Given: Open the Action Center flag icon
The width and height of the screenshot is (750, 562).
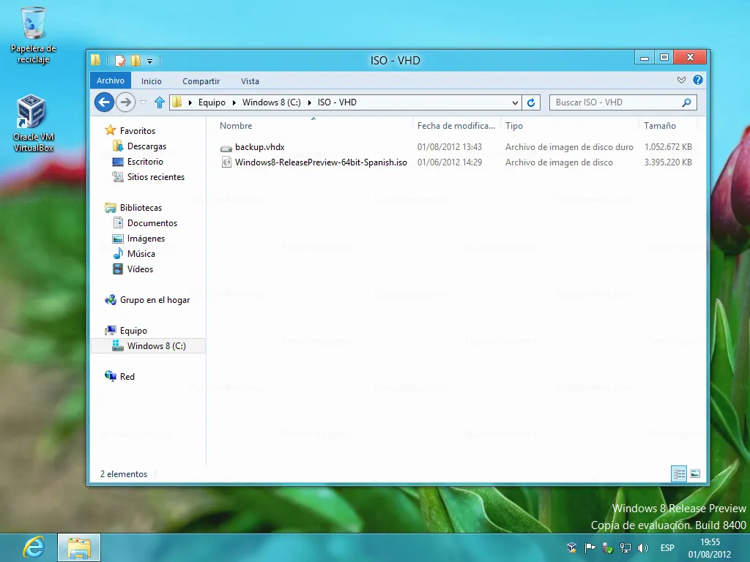Looking at the screenshot, I should [590, 548].
